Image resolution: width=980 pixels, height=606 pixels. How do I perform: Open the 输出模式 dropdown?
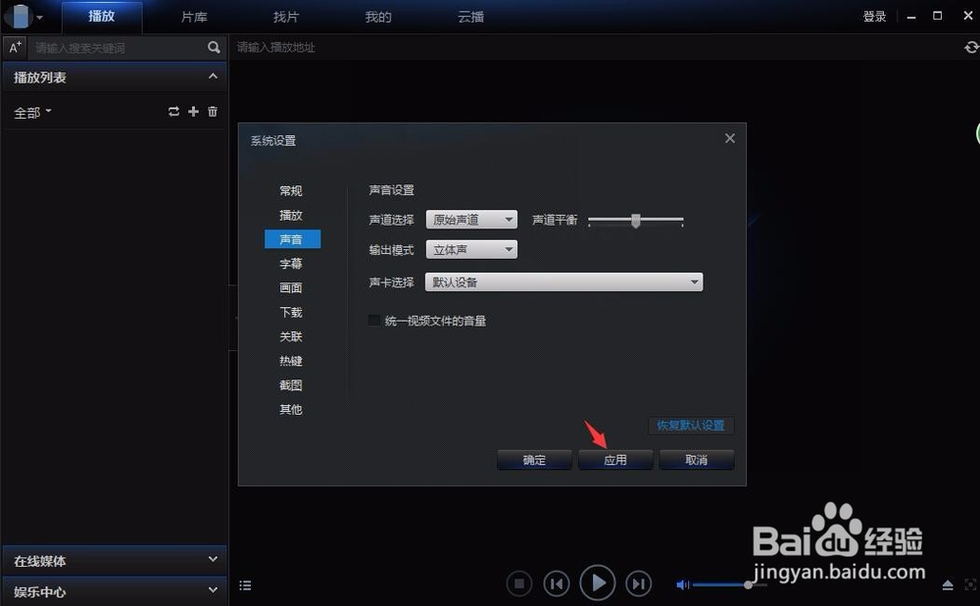pyautogui.click(x=471, y=249)
